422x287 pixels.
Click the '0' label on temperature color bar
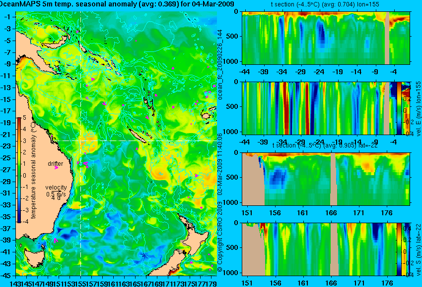(x=25, y=176)
